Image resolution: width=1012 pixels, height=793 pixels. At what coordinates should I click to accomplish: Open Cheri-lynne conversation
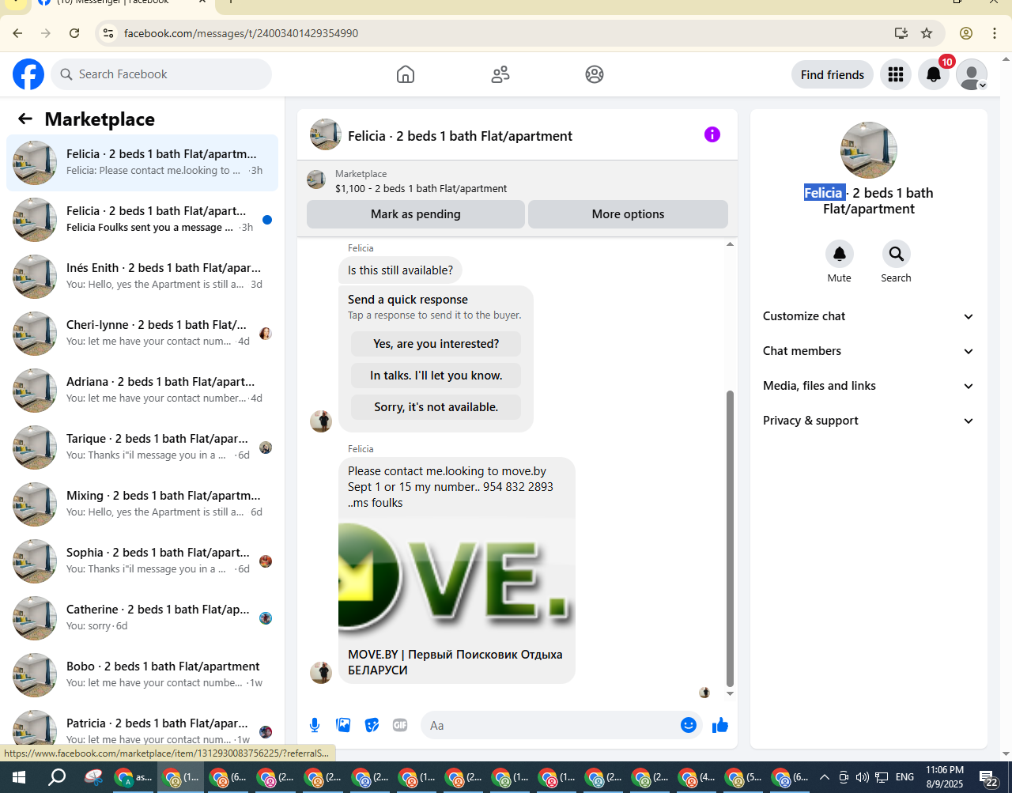point(142,334)
